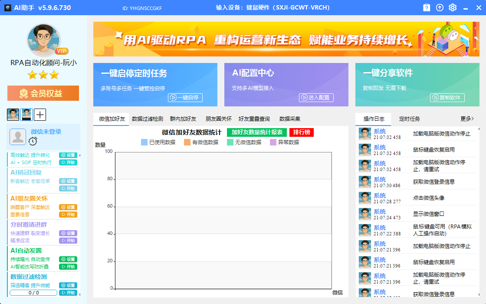Click the system avatar beside 显示微信窗口 log
Image resolution: width=486 pixels, height=304 pixels.
[365, 214]
